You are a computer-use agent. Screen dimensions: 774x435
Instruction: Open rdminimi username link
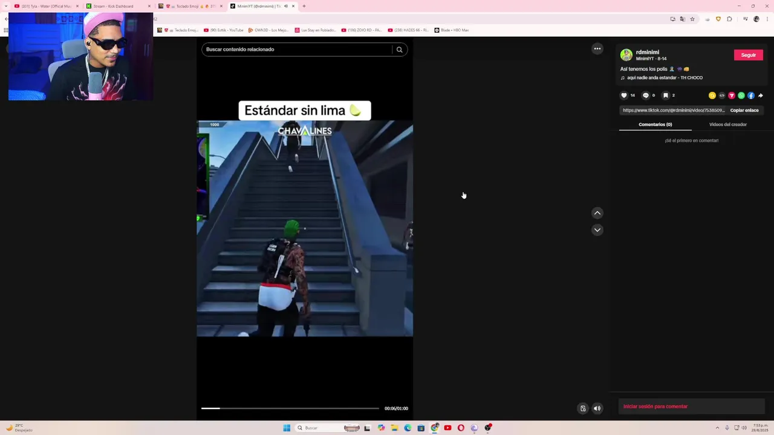point(648,53)
